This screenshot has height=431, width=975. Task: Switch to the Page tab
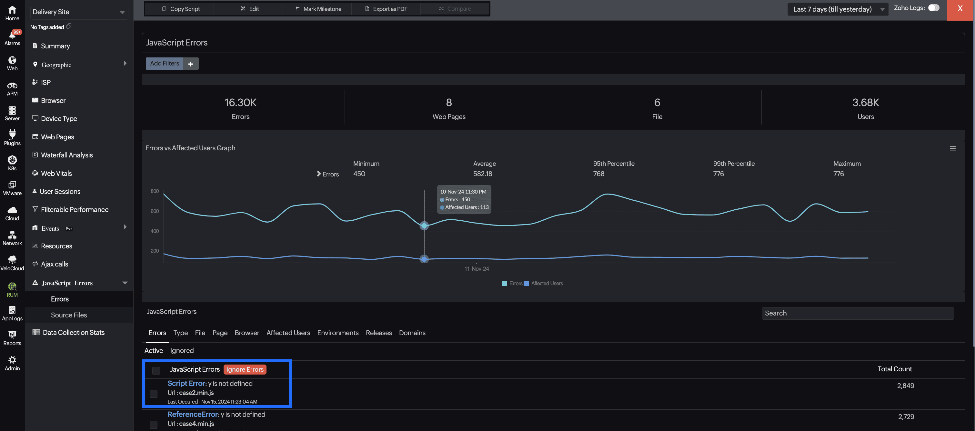[x=220, y=333]
